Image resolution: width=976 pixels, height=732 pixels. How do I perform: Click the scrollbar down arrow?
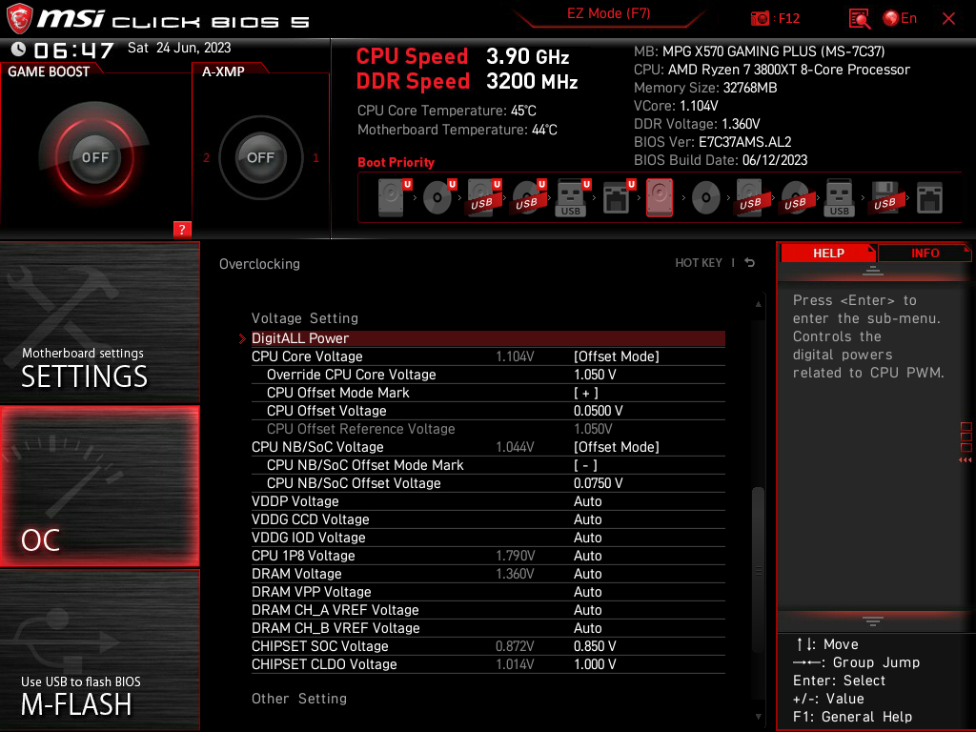(758, 717)
